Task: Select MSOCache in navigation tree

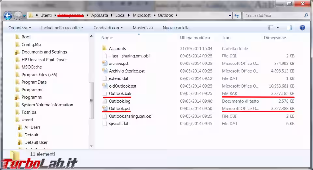Action: [x=32, y=67]
